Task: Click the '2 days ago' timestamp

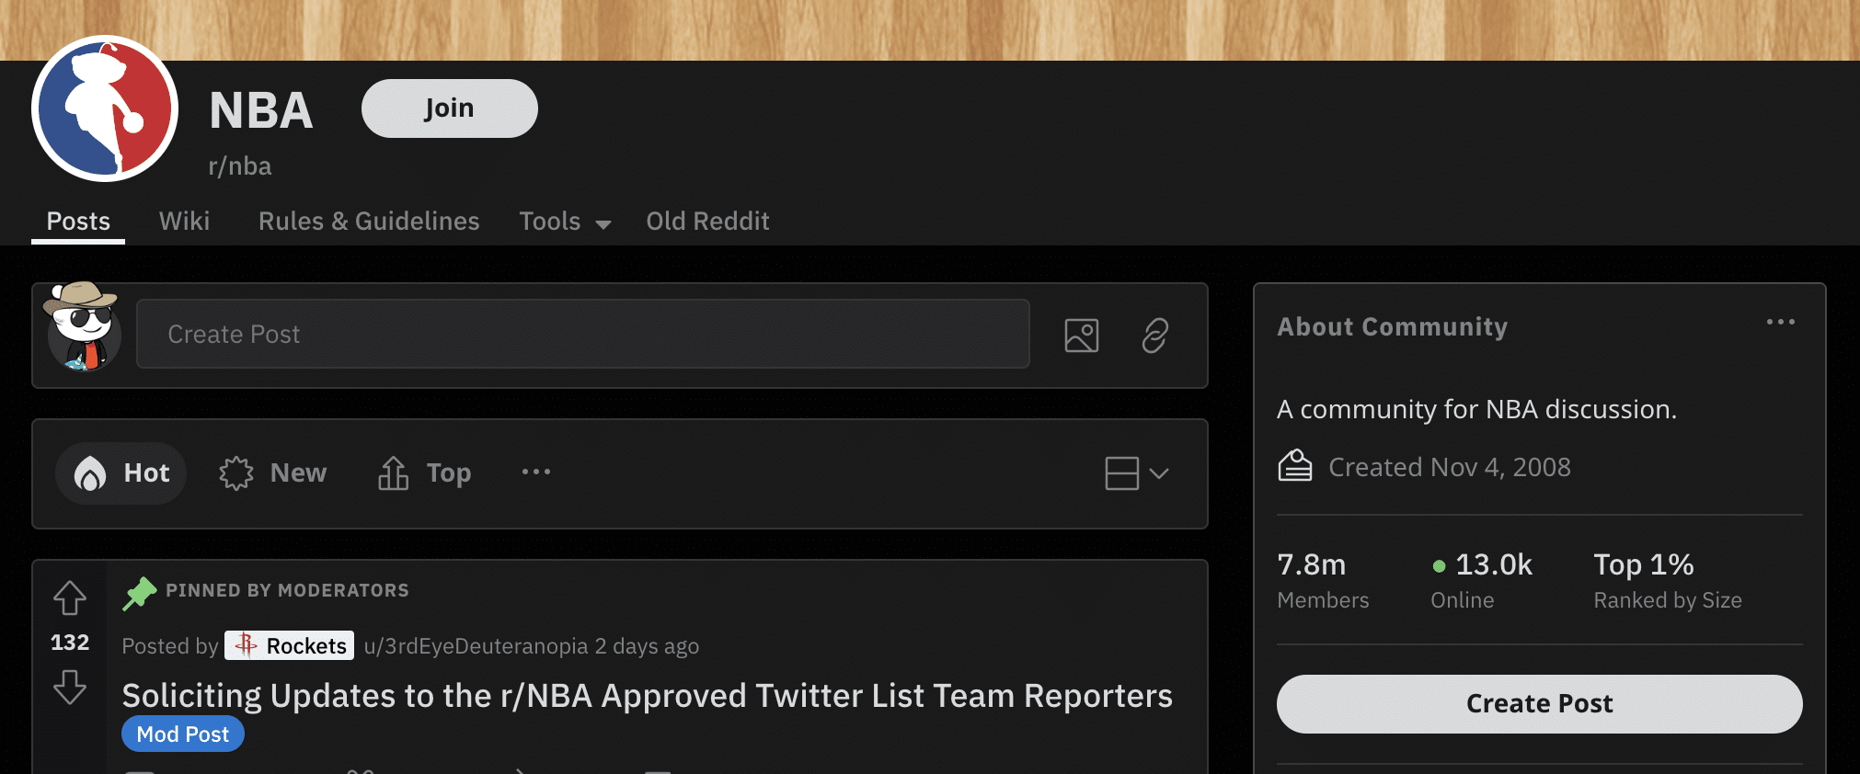Action: click(647, 646)
